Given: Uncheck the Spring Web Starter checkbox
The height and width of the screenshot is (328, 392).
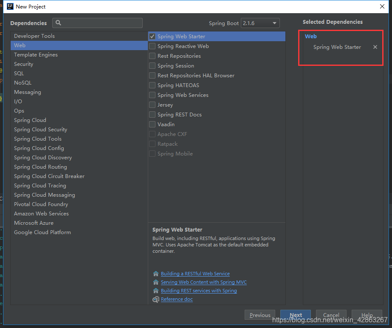Looking at the screenshot, I should (152, 37).
